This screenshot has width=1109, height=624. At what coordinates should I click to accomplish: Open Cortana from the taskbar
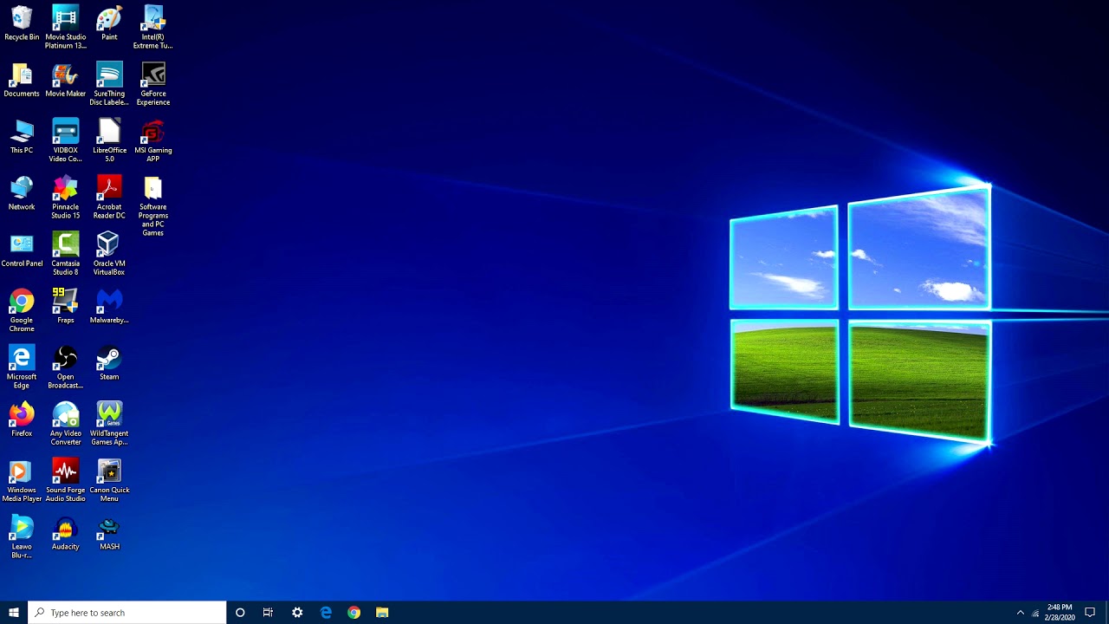point(240,613)
